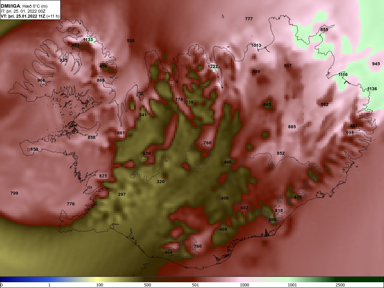
Task: Pick the 776 value label
Action: coord(71,204)
